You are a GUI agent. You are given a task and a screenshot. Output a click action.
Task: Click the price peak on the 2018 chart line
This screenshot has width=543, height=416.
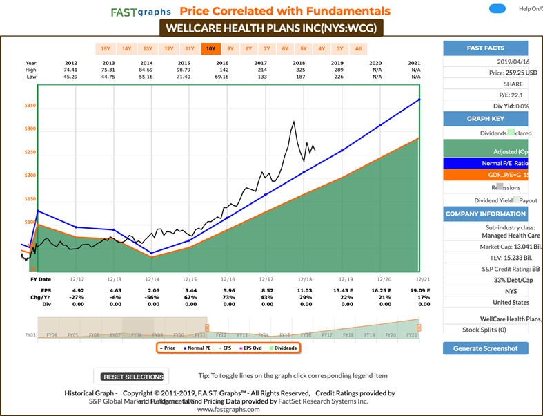pos(294,122)
